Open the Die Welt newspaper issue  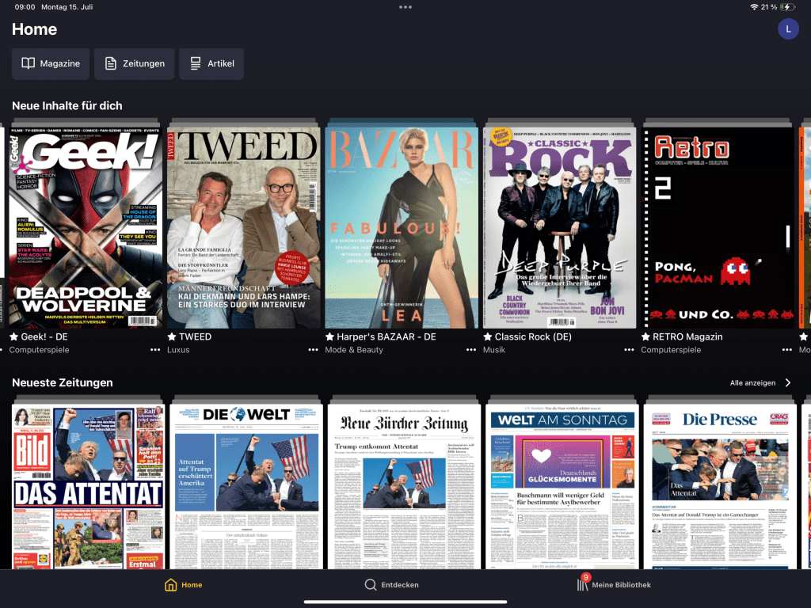point(246,487)
